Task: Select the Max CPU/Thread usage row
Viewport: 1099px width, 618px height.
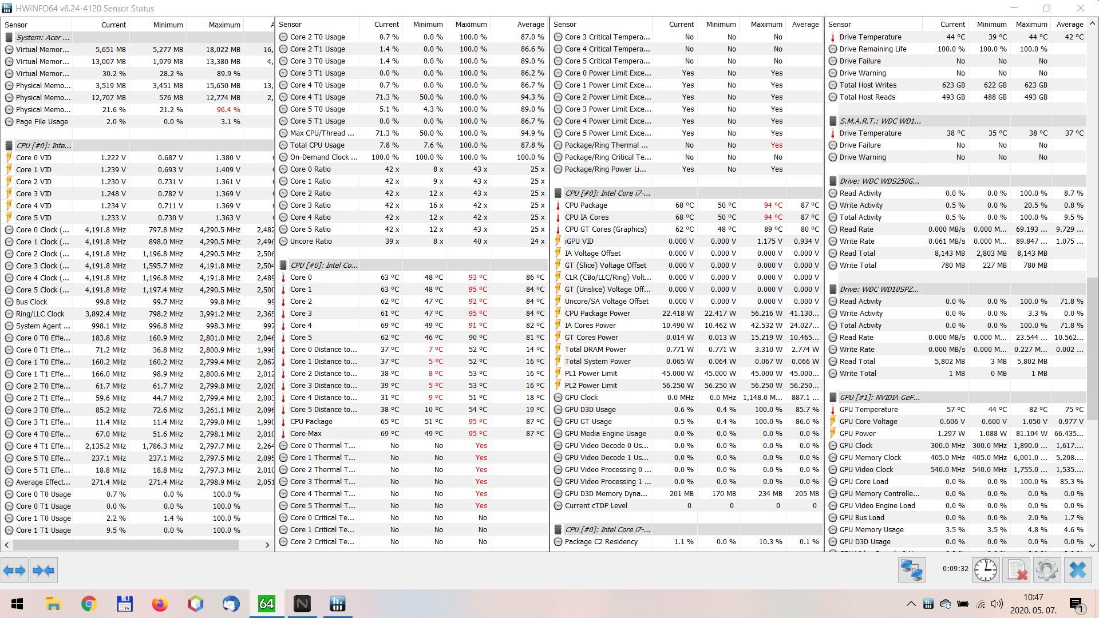Action: [412, 133]
